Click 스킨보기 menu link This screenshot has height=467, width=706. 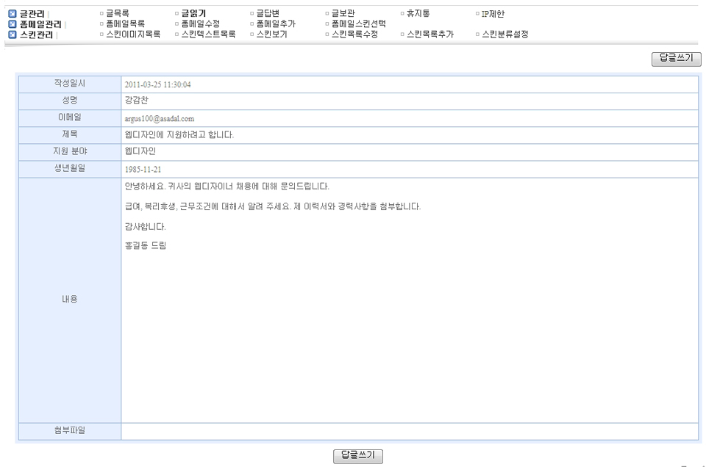[x=271, y=35]
